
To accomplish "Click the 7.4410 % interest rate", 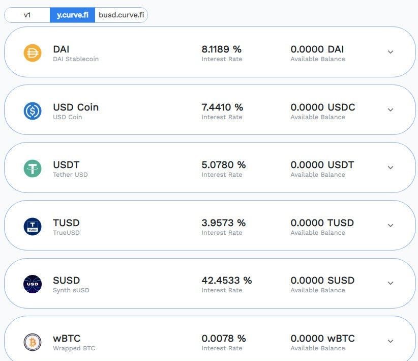I will 222,107.
